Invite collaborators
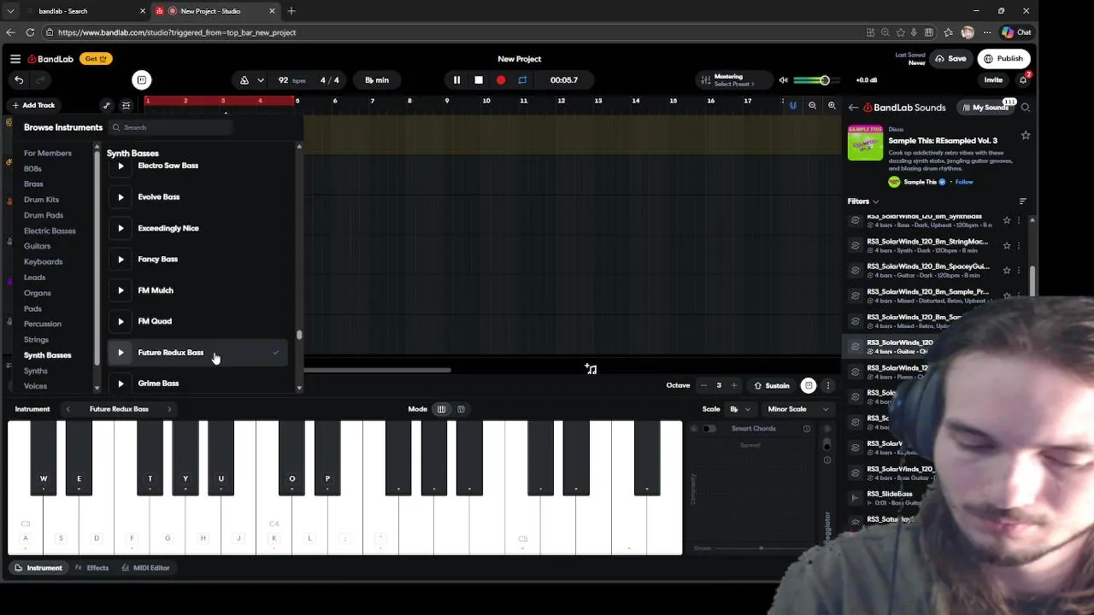 pyautogui.click(x=993, y=80)
